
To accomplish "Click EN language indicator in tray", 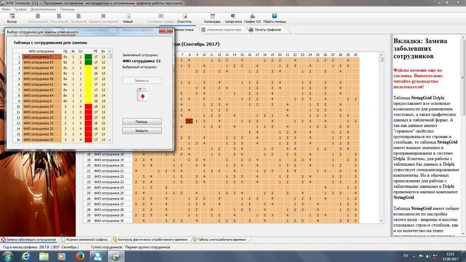I will click(406, 255).
